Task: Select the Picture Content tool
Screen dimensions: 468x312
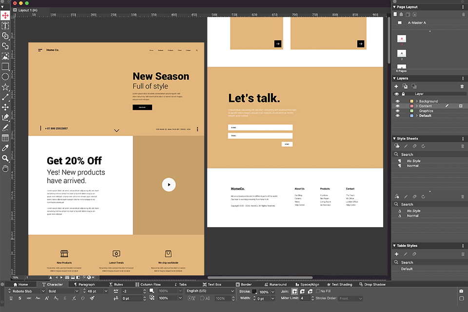Action: coord(5,56)
